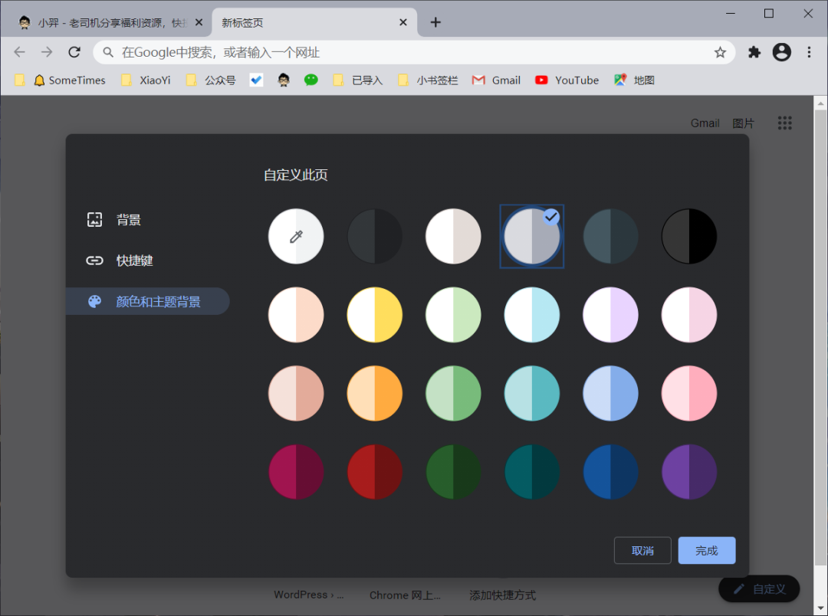This screenshot has width=828, height=616.
Task: Switch theme to the black and white swatch
Action: tap(689, 236)
